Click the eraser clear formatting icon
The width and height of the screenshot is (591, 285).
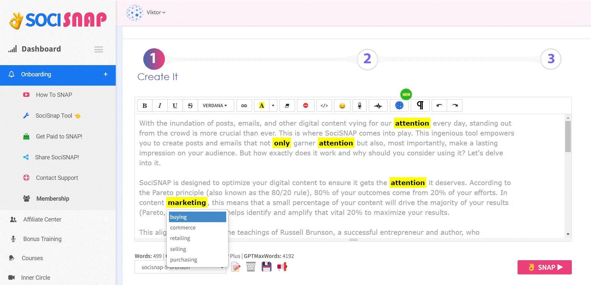[x=287, y=105]
